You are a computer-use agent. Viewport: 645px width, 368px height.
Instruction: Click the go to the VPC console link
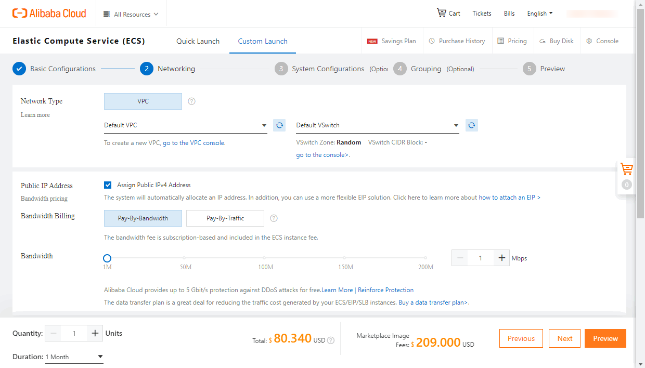pyautogui.click(x=194, y=143)
